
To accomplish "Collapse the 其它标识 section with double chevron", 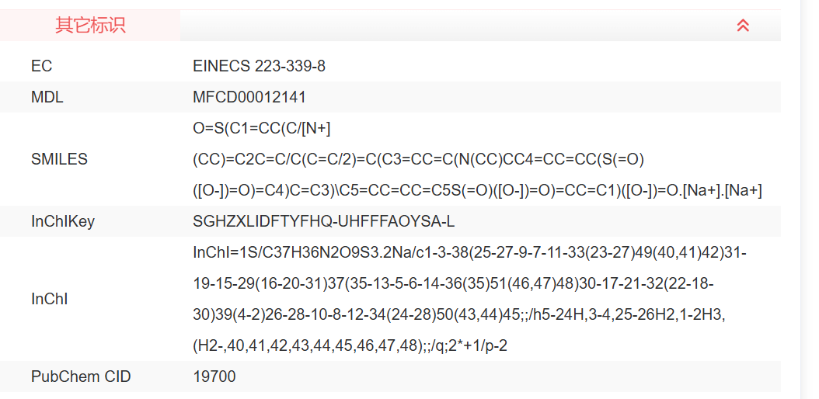I will pos(743,26).
